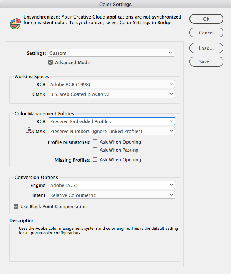Click the color sync status icon
231x274 pixels.
coord(15,23)
